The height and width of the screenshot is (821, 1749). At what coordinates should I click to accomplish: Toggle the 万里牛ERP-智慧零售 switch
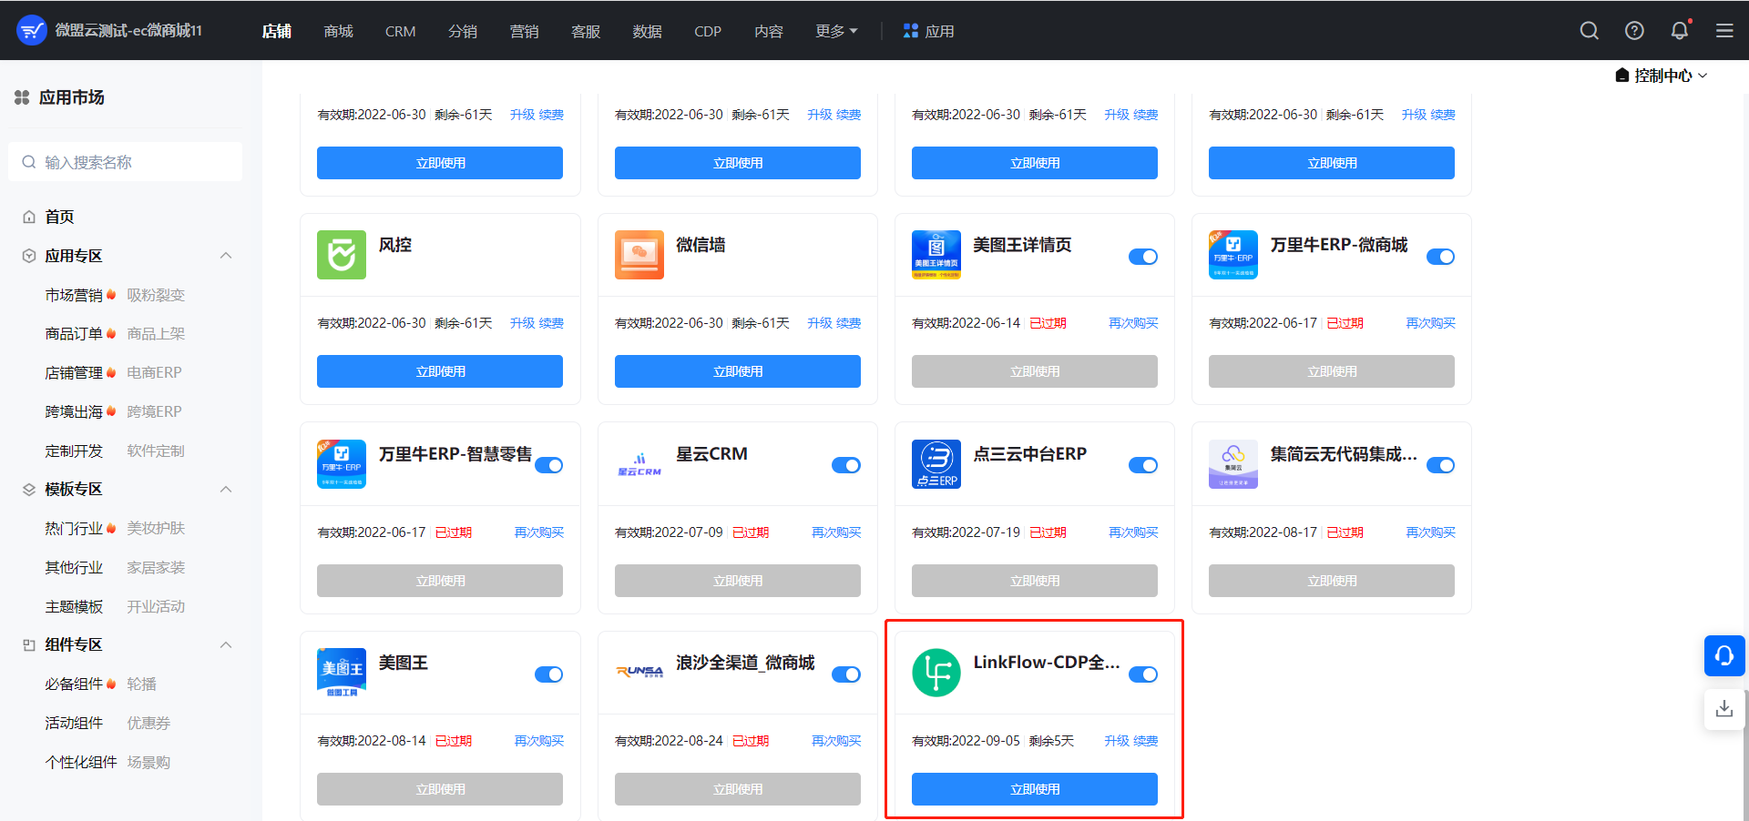point(549,465)
